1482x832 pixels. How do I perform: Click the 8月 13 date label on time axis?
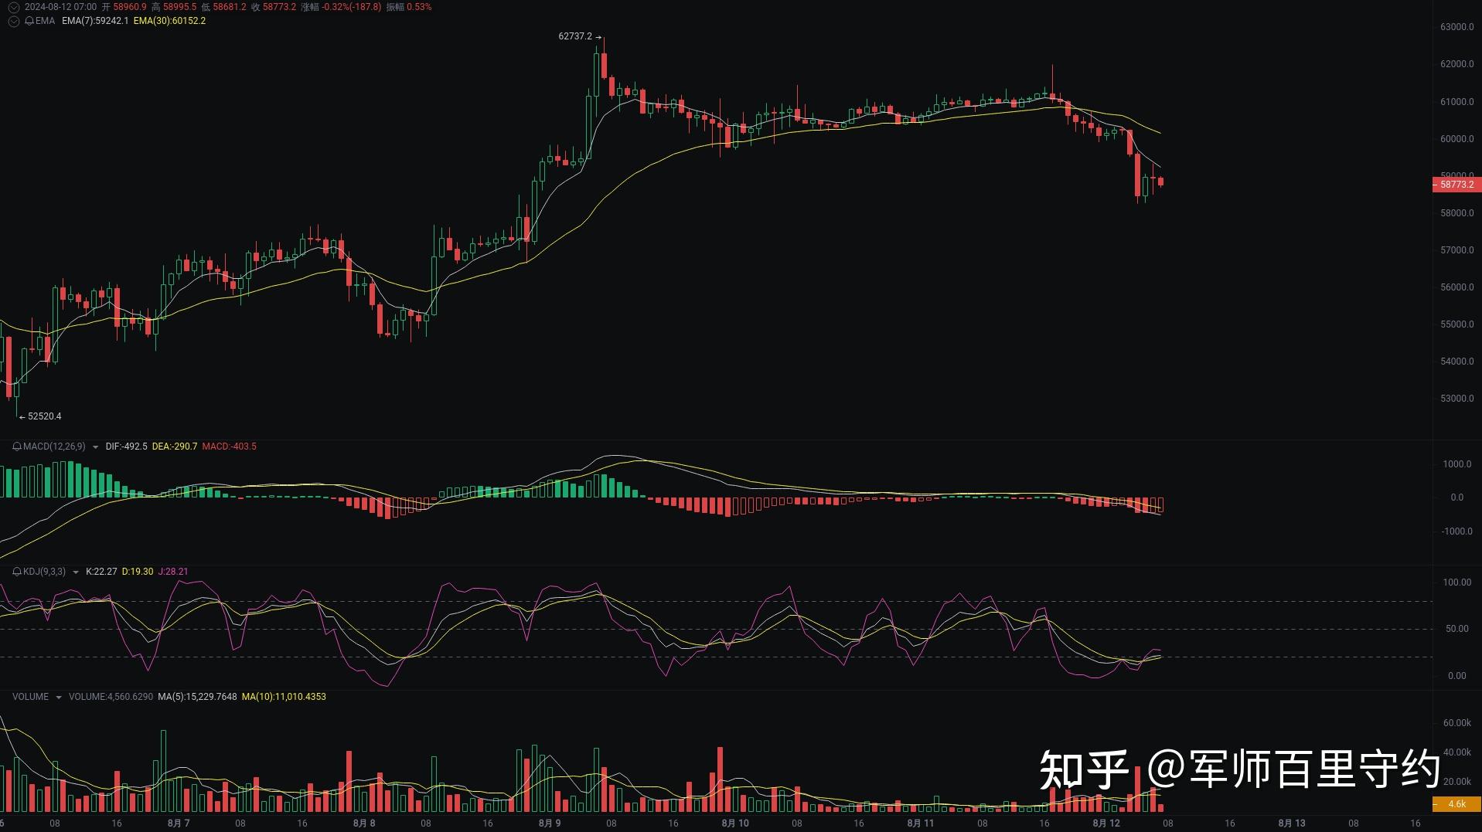click(x=1292, y=824)
